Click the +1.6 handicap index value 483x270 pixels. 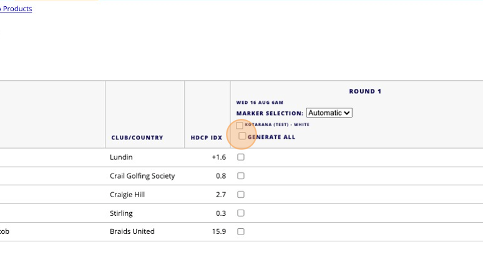[x=218, y=157]
